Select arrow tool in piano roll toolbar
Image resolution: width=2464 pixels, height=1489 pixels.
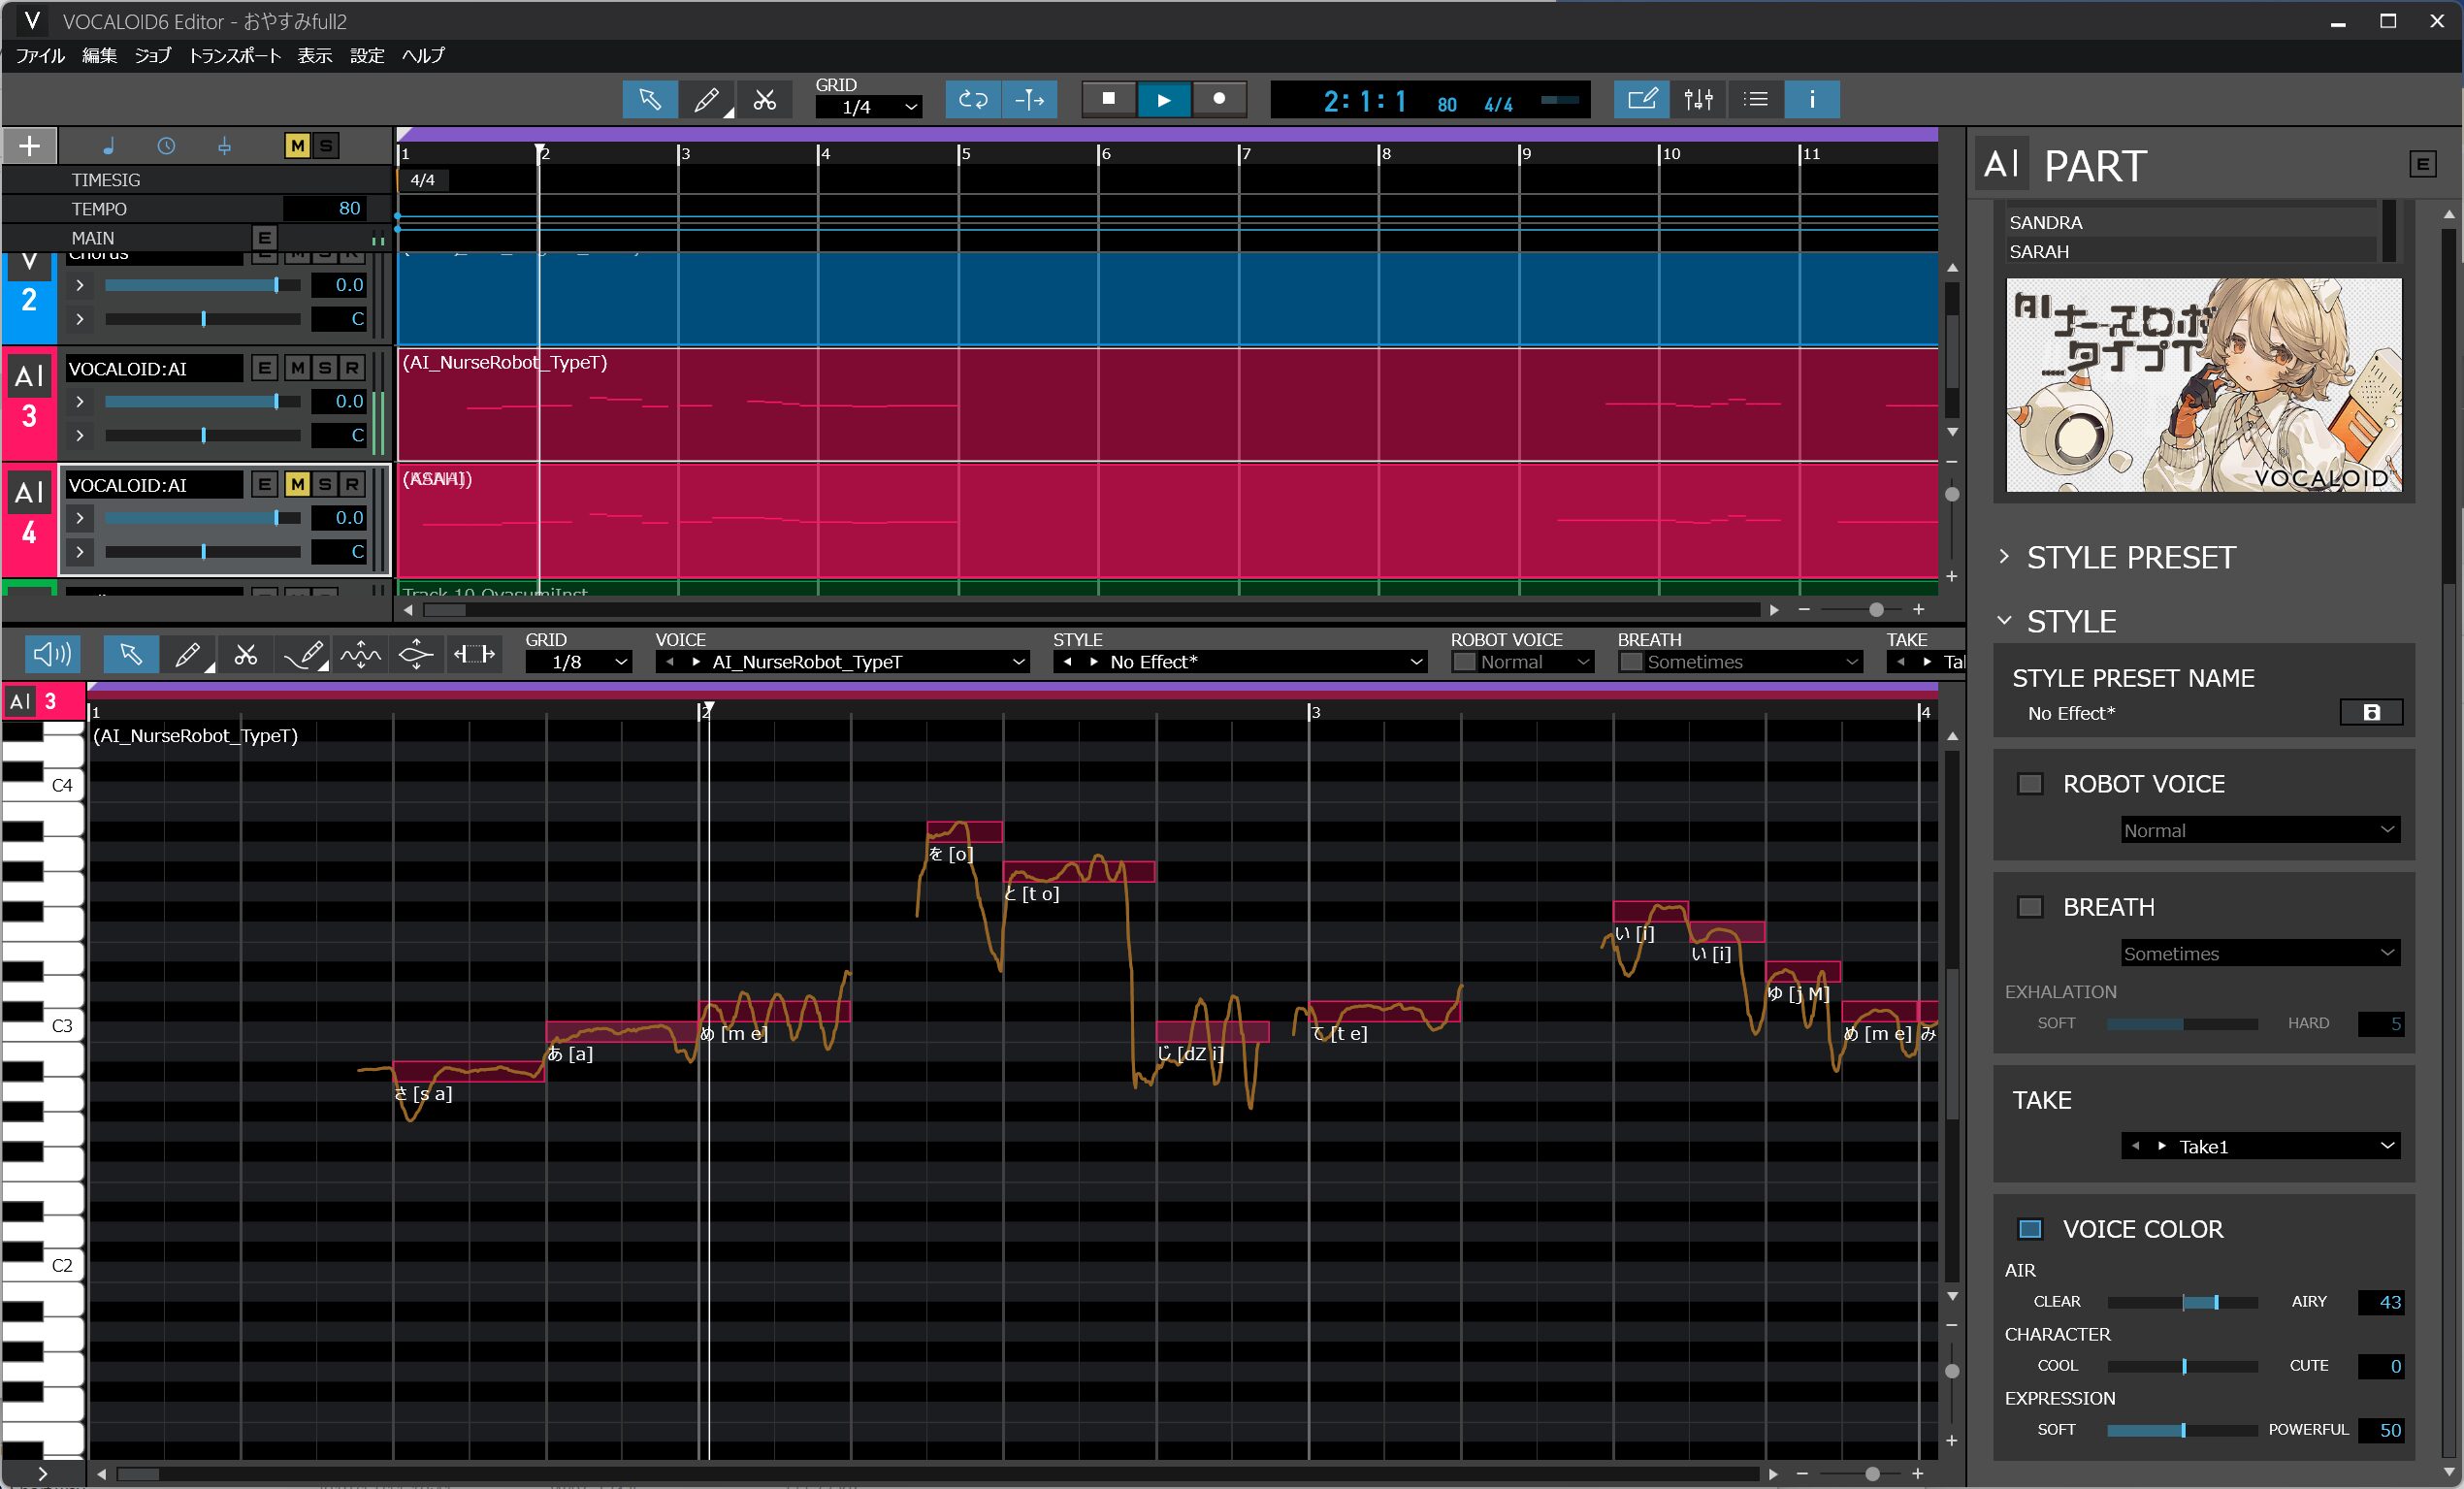[x=131, y=655]
